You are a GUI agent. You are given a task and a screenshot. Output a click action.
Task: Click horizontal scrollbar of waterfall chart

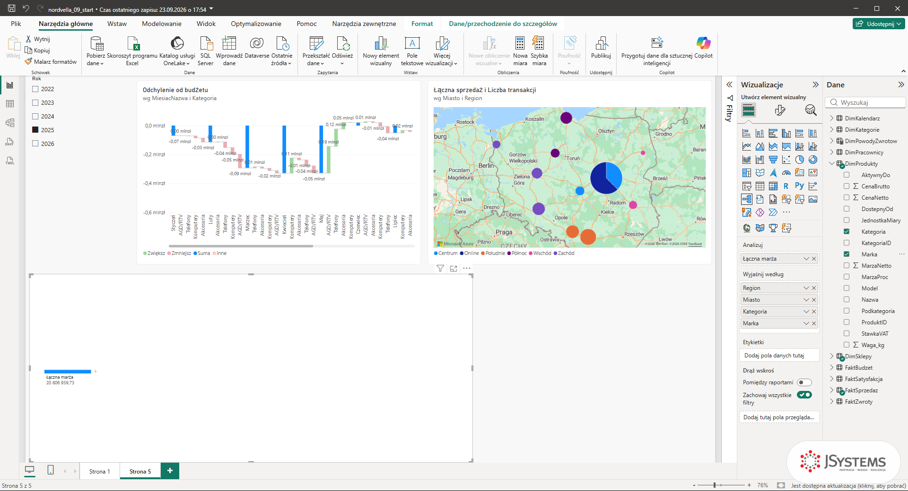coord(241,246)
